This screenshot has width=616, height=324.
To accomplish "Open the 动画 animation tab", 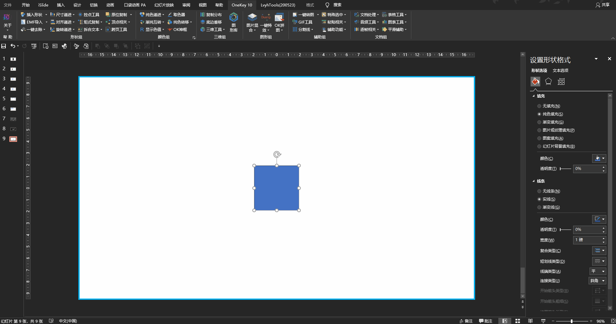I will 110,5.
